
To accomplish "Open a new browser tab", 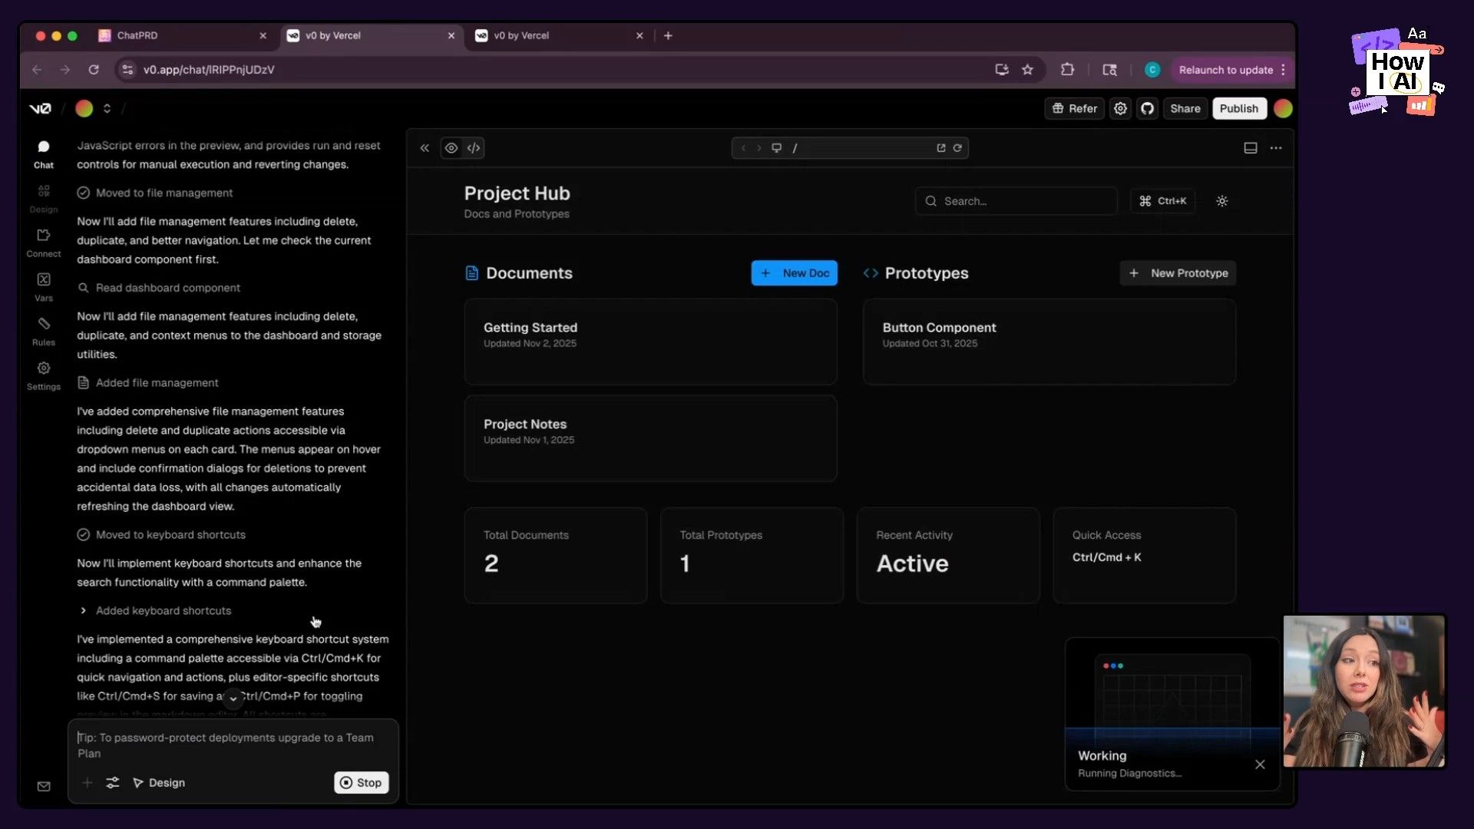I will point(668,35).
